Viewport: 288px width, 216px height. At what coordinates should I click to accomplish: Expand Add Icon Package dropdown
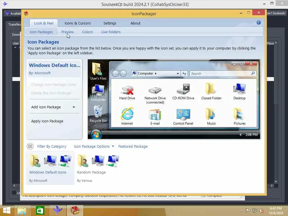74,107
